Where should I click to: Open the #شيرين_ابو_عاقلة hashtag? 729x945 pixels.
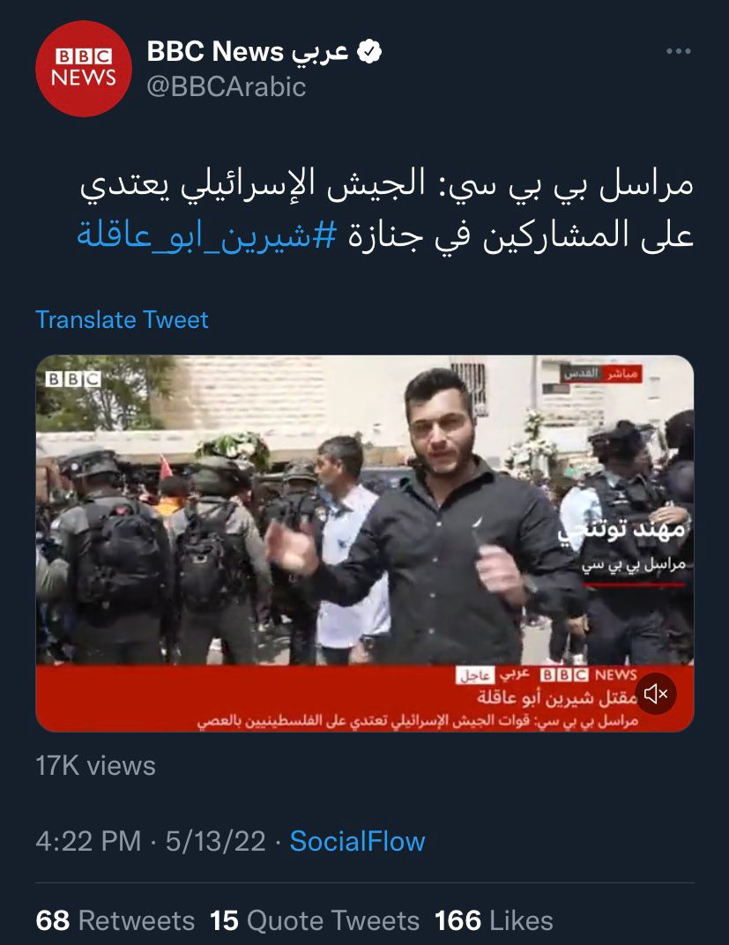coord(206,234)
